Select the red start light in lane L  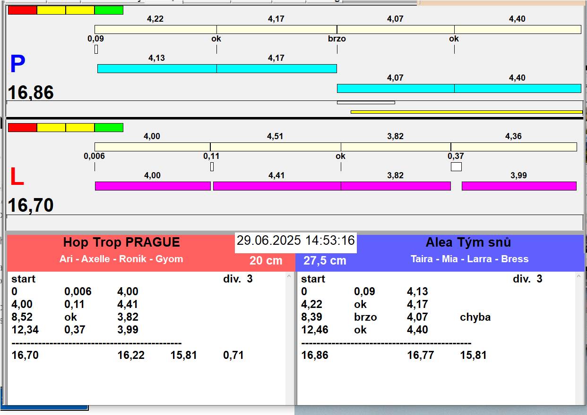(22, 127)
